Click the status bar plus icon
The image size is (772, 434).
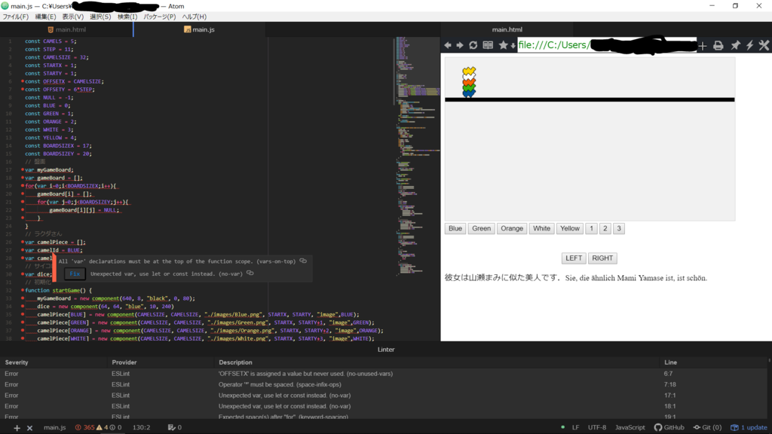pos(17,428)
